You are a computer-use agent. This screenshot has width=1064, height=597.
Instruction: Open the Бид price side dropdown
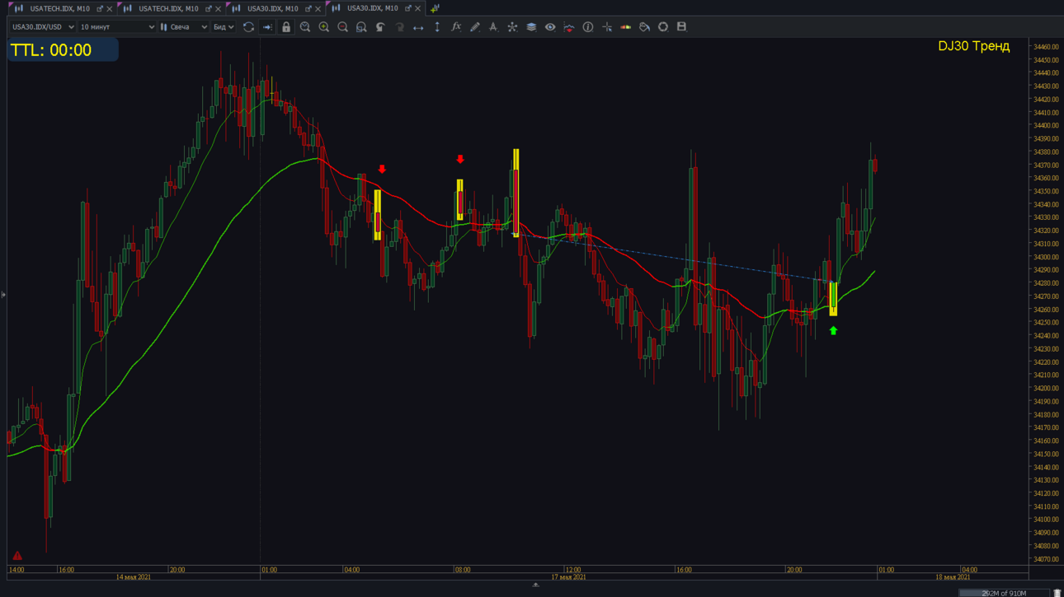click(224, 27)
